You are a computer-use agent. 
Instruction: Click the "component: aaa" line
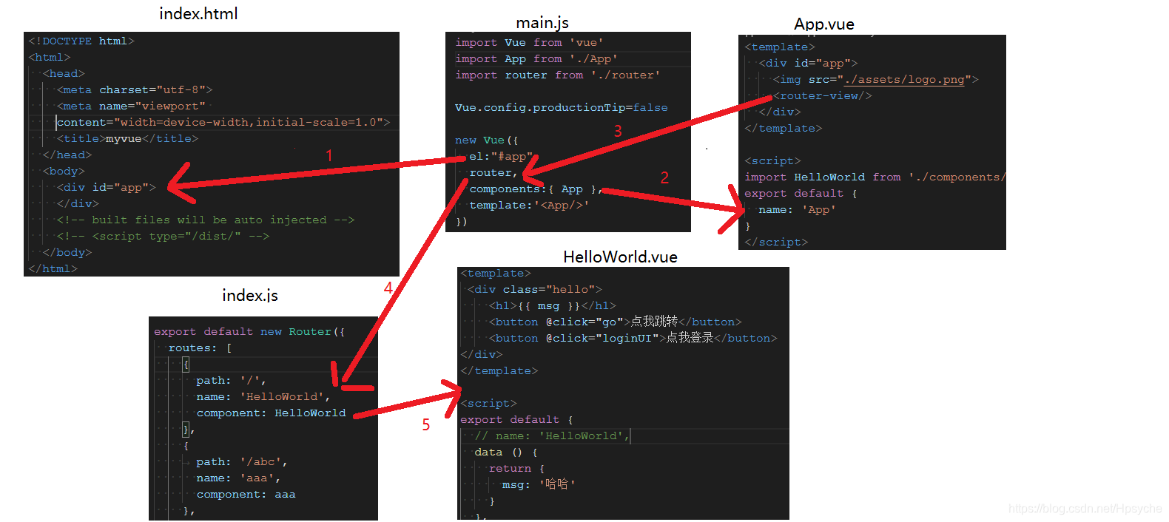246,495
